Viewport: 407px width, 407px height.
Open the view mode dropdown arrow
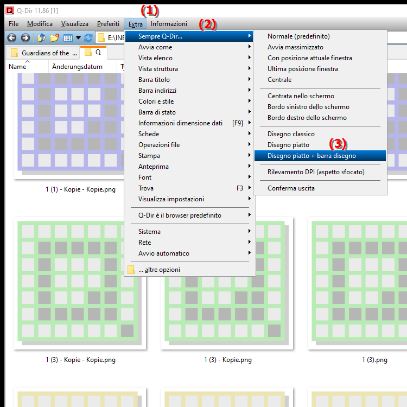point(78,37)
